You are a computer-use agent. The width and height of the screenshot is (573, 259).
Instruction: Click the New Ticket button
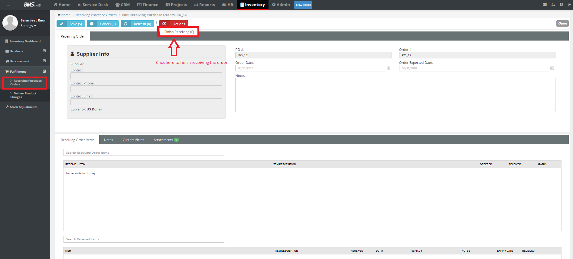303,5
